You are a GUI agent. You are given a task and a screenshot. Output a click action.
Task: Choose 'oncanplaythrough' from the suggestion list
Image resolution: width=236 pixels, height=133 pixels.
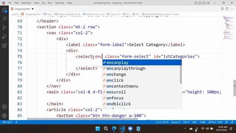tap(141, 68)
